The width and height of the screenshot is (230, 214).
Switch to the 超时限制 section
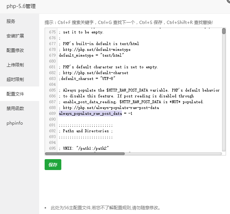tap(15, 80)
